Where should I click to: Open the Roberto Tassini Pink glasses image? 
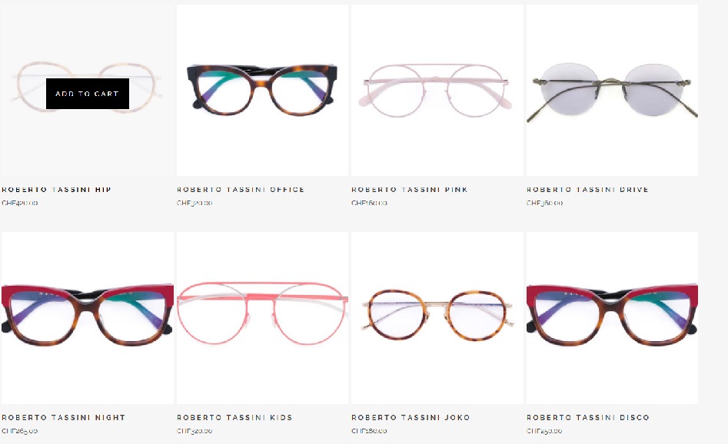(437, 90)
